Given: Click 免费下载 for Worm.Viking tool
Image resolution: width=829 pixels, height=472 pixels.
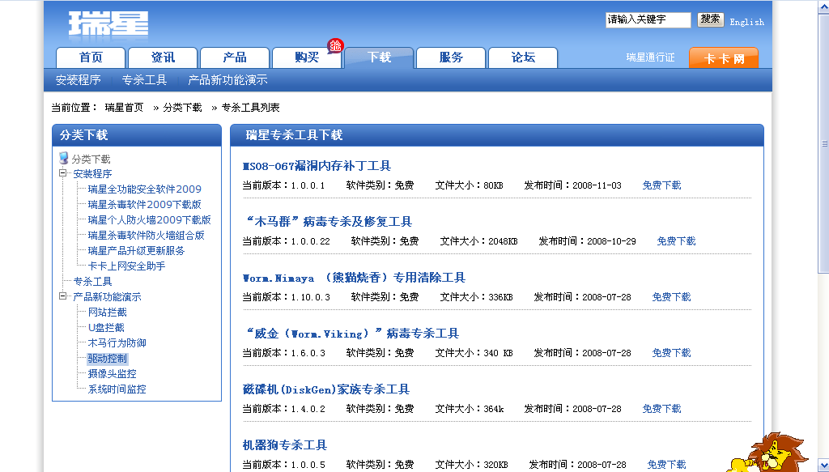Looking at the screenshot, I should [x=671, y=353].
